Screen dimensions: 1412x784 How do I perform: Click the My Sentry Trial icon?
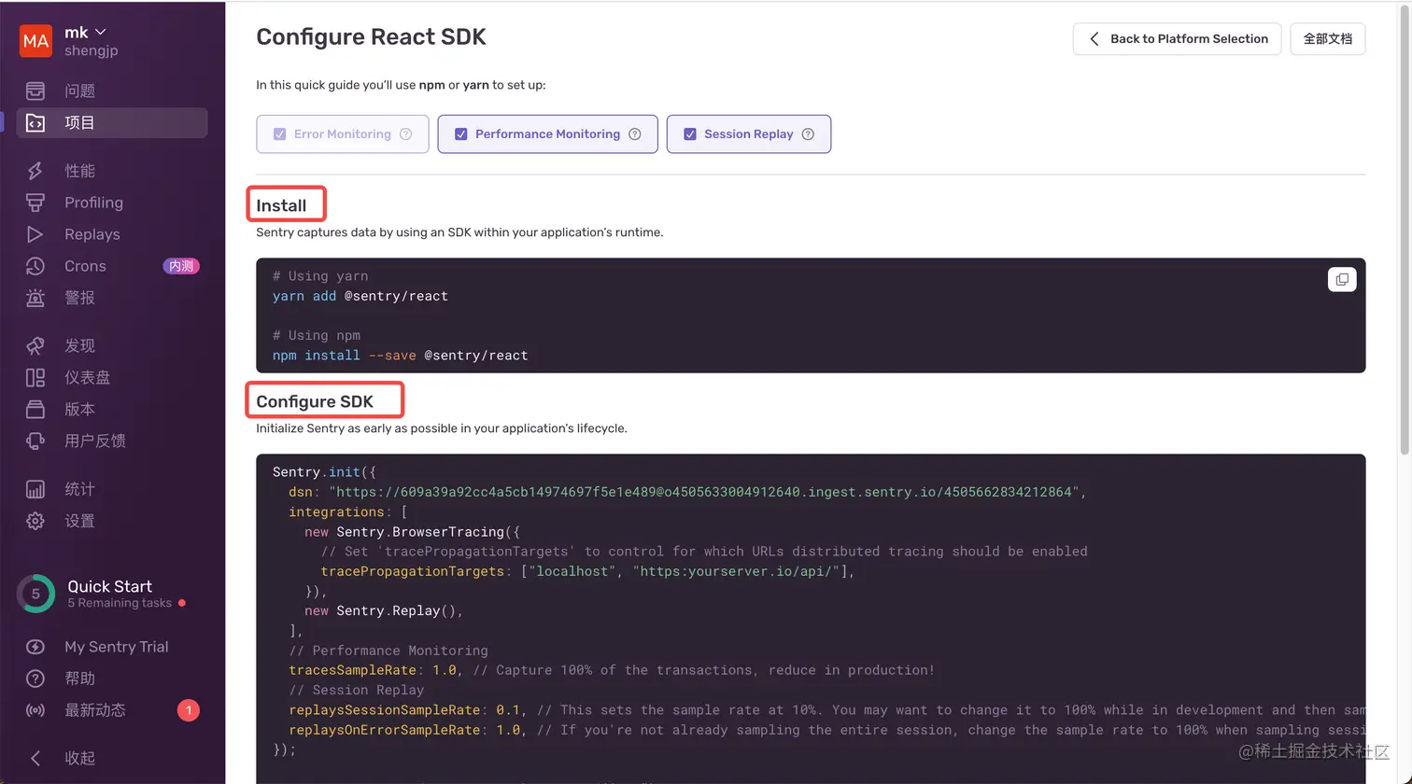(x=35, y=647)
